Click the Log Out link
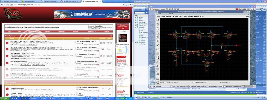 click(x=107, y=31)
